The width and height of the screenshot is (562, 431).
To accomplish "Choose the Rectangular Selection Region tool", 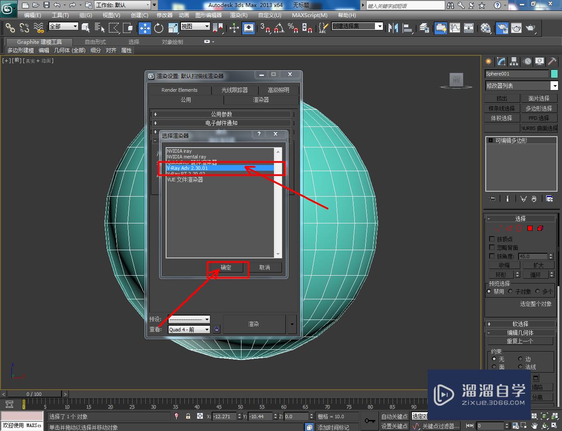I will pos(114,28).
